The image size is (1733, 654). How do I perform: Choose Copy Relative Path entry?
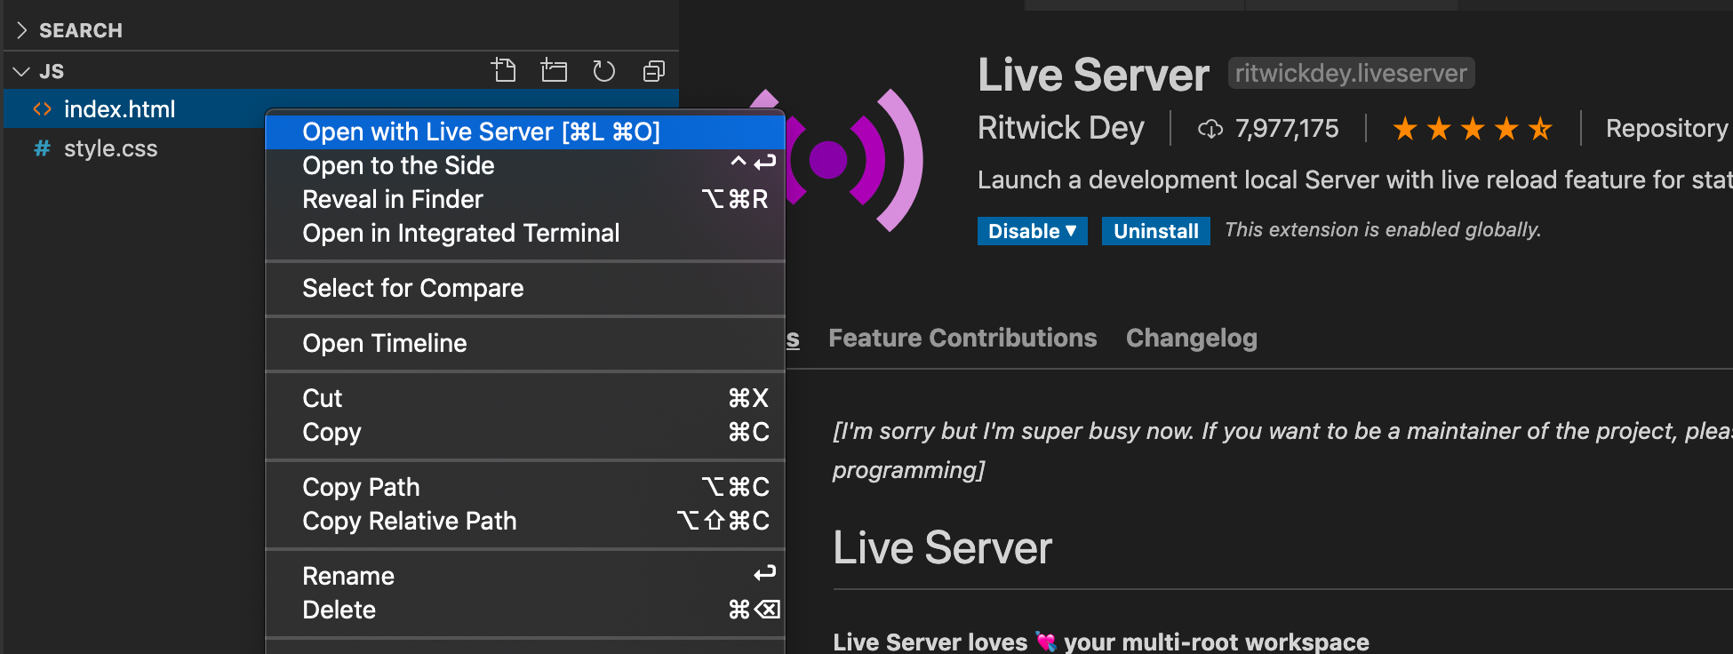click(x=525, y=521)
